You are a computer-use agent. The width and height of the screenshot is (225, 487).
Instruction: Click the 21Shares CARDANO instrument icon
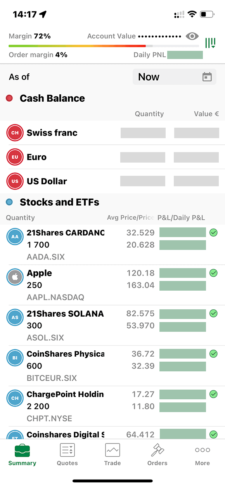point(15,236)
